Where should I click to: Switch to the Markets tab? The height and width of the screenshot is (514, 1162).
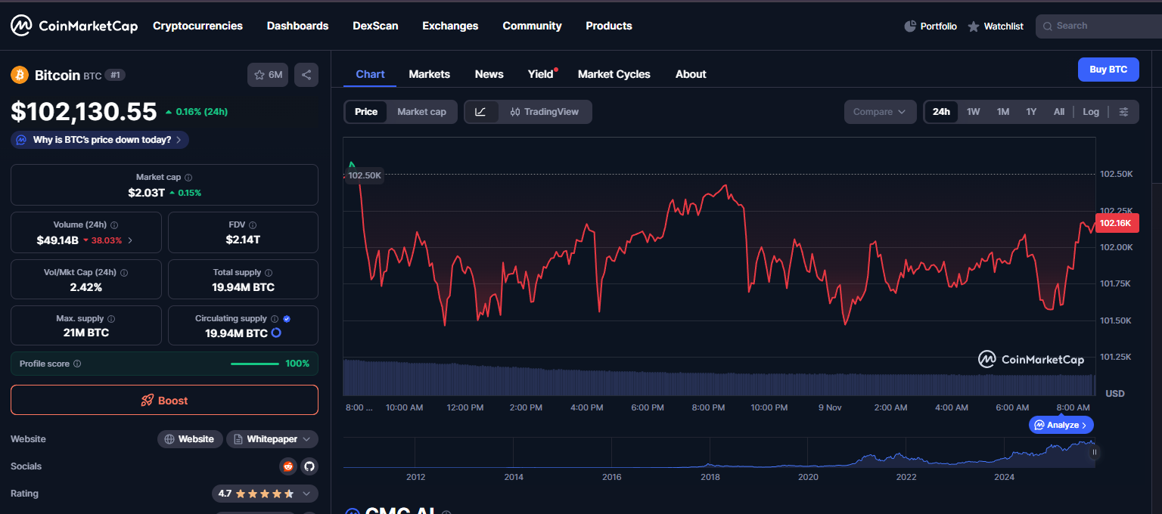(x=429, y=74)
